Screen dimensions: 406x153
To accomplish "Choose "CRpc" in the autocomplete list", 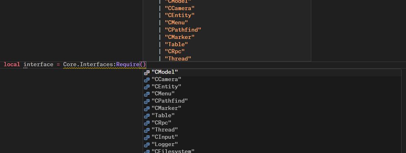I will coord(272,123).
